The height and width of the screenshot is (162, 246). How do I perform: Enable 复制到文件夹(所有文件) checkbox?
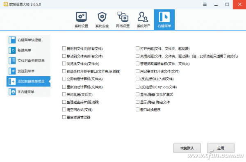(x=64, y=48)
